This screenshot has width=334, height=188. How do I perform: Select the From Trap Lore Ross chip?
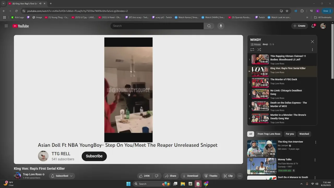click(269, 134)
